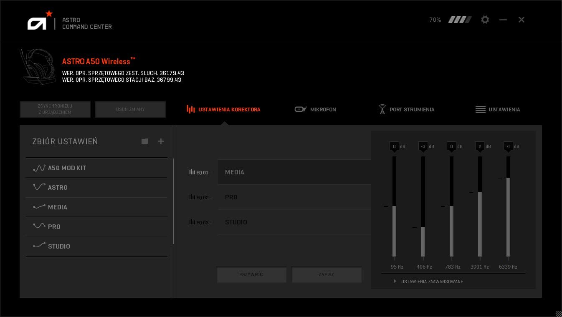Click the 406 Hz slider handle

click(x=423, y=227)
